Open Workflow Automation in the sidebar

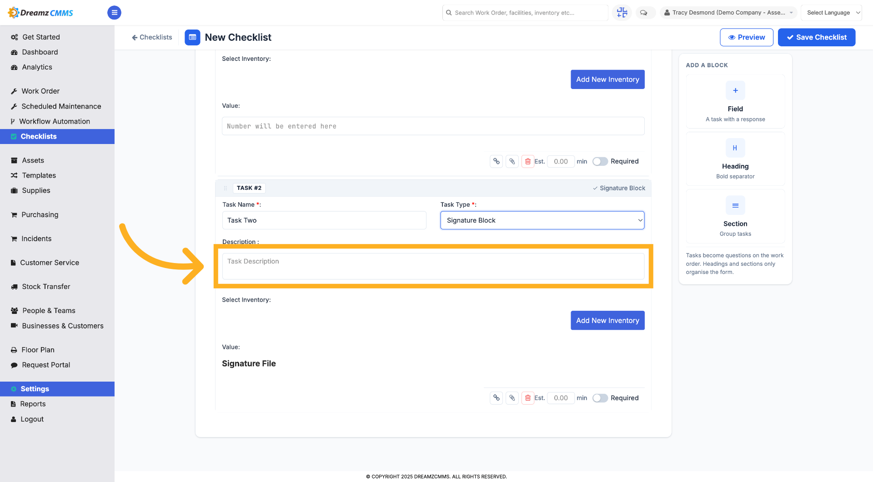point(55,121)
